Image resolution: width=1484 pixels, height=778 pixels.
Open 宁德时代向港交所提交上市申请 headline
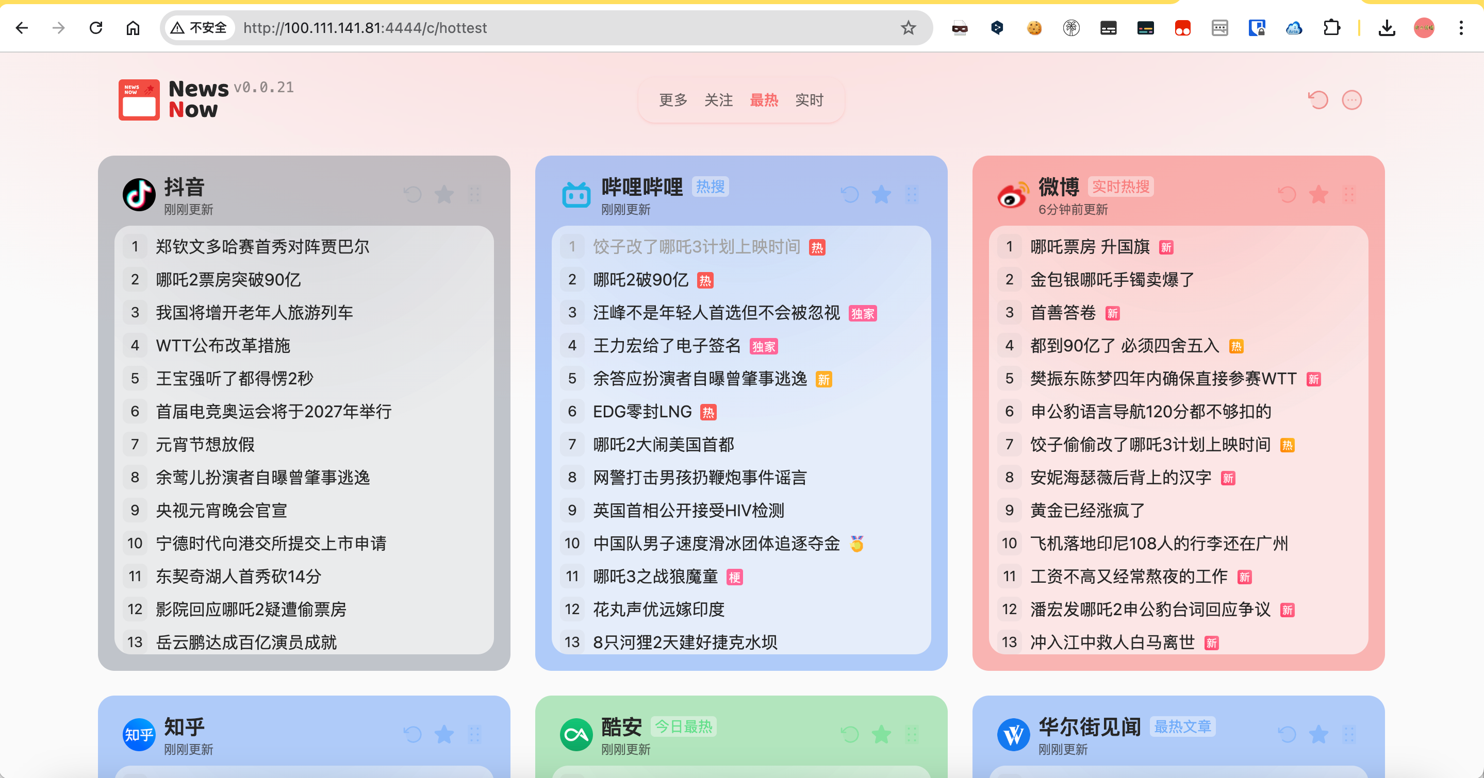[x=271, y=543]
